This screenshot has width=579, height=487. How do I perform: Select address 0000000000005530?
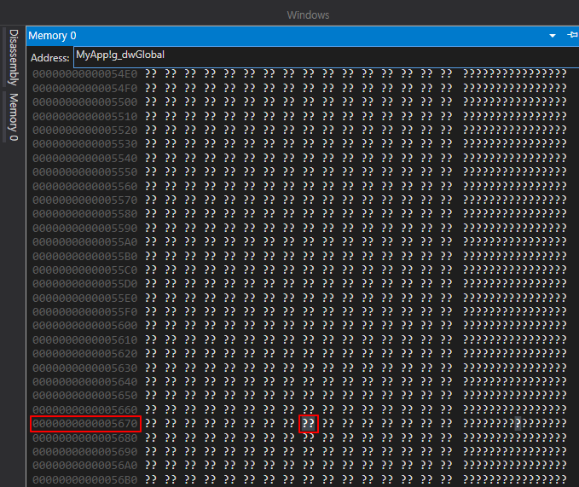[x=85, y=143]
